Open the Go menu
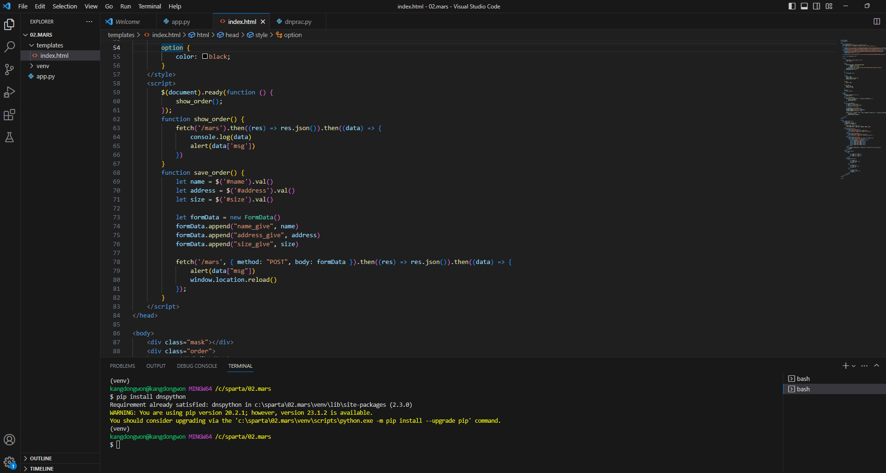The image size is (886, 473). click(x=109, y=6)
